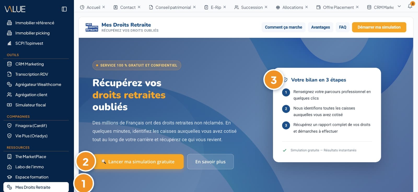
Task: Select Mes Droits Retraite sidebar item
Action: (x=36, y=187)
